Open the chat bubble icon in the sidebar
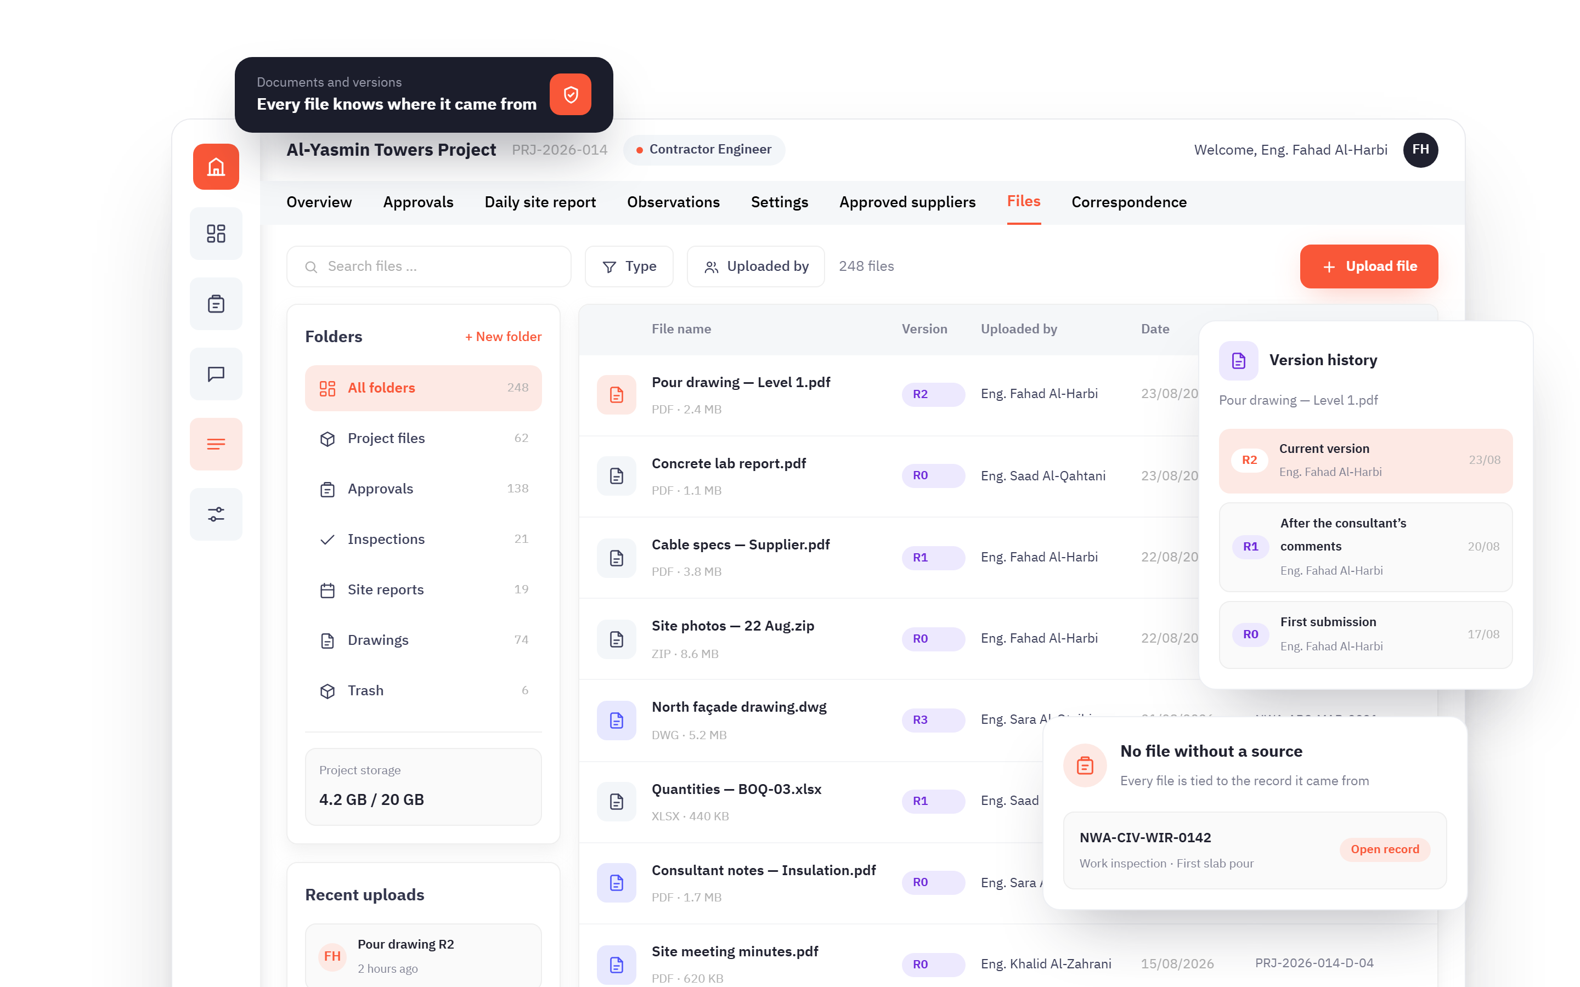 (x=216, y=374)
